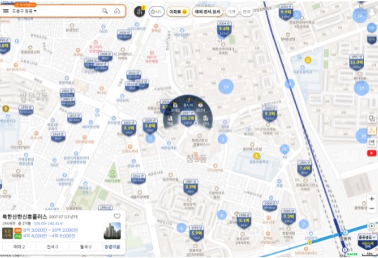Open the MY favorites star button
The width and height of the screenshot is (378, 258).
(x=156, y=11)
